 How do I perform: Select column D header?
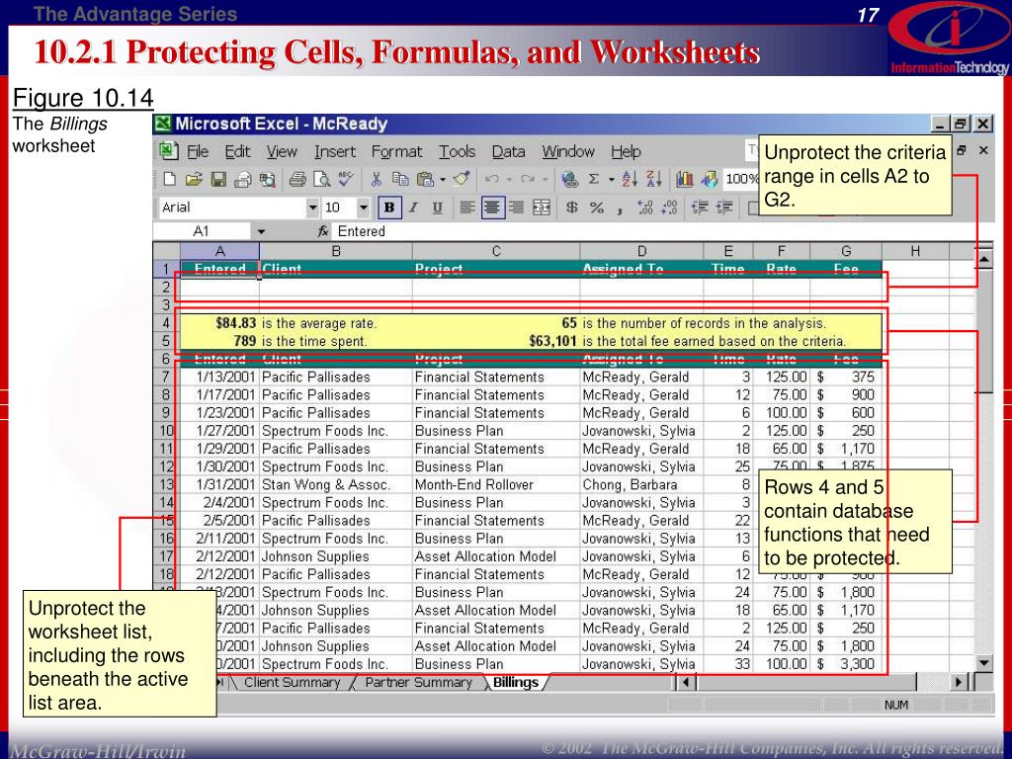(641, 251)
